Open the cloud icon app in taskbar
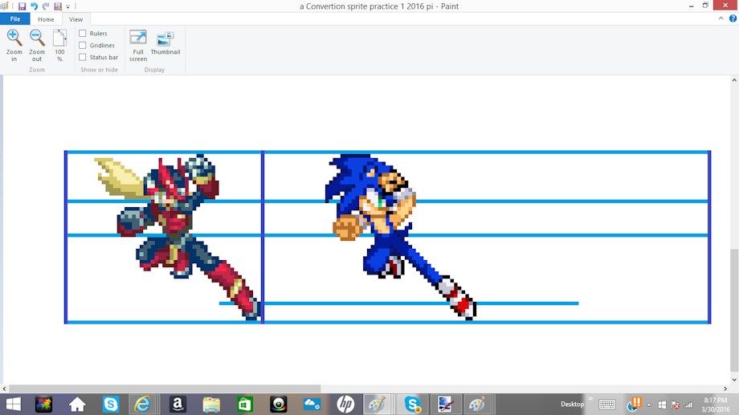The image size is (739, 415). point(312,405)
